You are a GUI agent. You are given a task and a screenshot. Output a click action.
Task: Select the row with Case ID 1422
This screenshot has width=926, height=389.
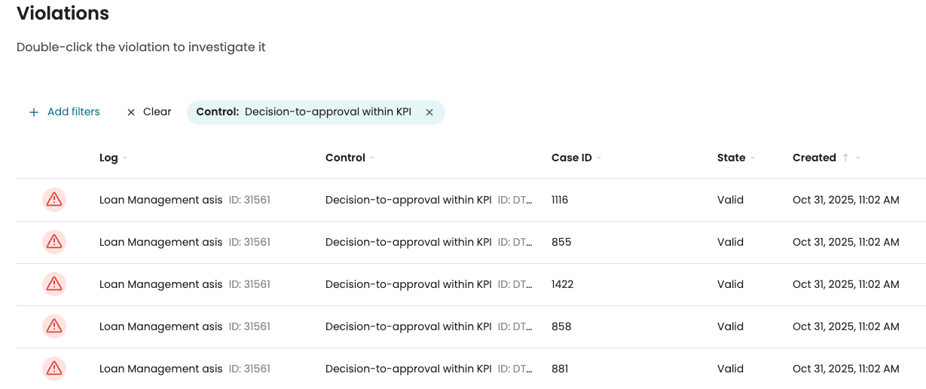point(562,284)
